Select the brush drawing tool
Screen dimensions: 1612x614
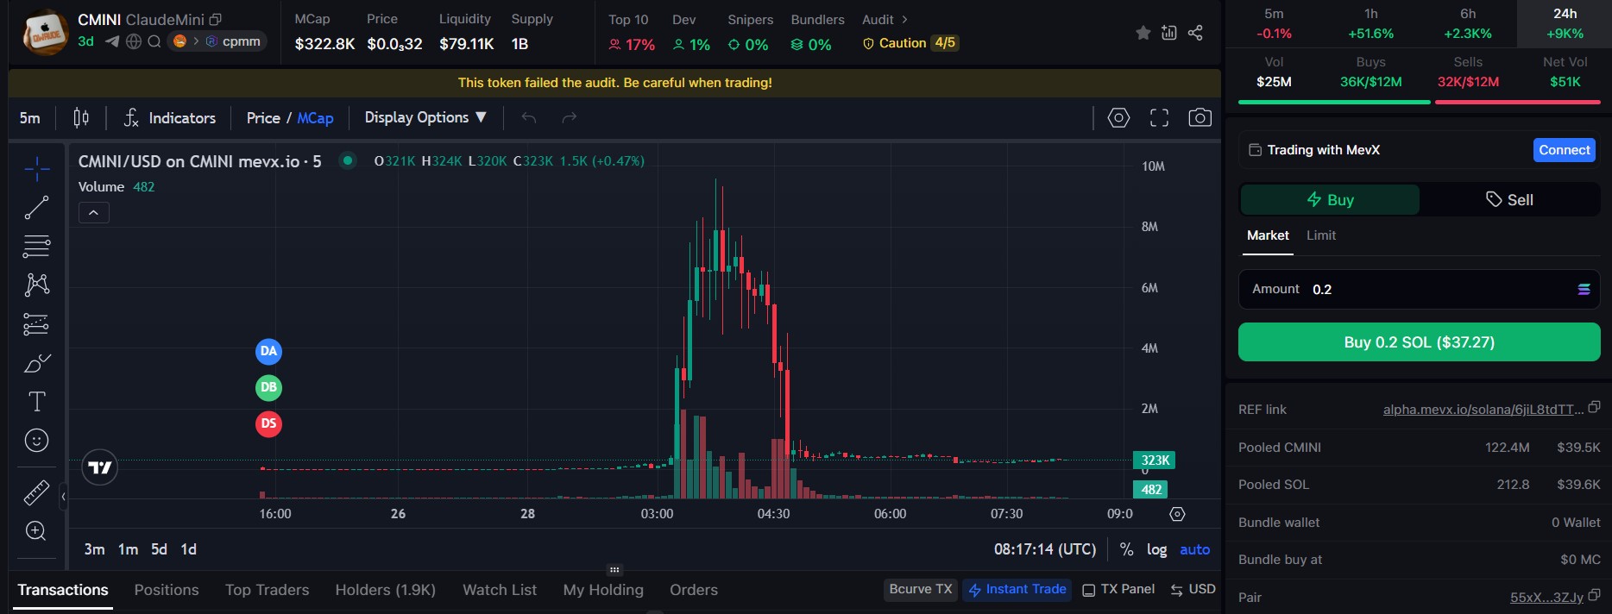click(36, 363)
